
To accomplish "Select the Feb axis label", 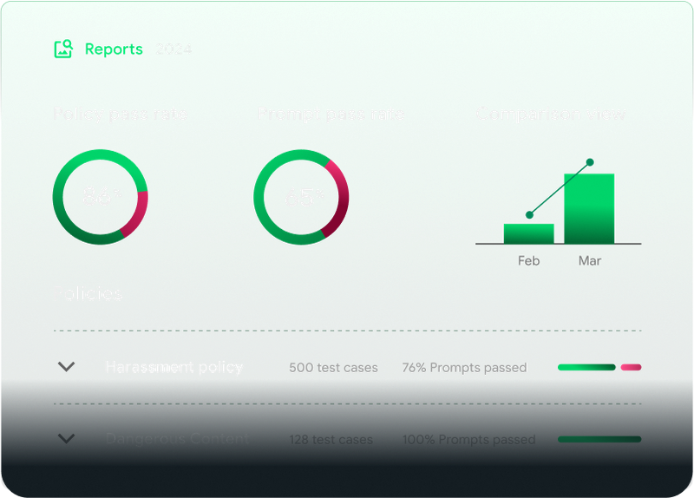I will [529, 261].
